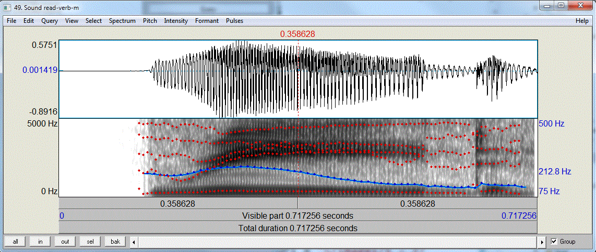The image size is (596, 252).
Task: Open the File menu
Action: [x=11, y=21]
